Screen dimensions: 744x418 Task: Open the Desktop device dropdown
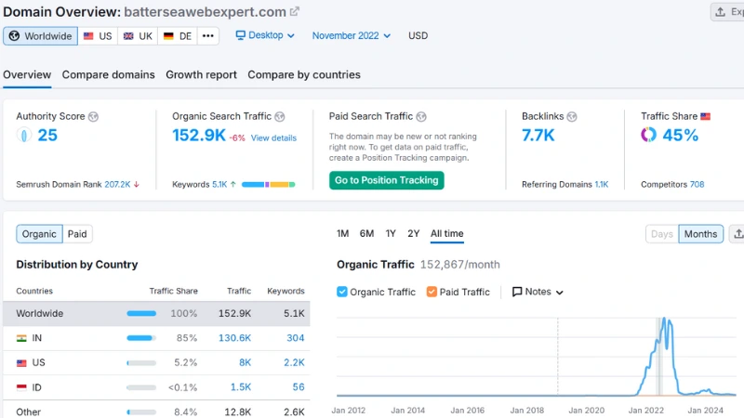click(x=265, y=35)
